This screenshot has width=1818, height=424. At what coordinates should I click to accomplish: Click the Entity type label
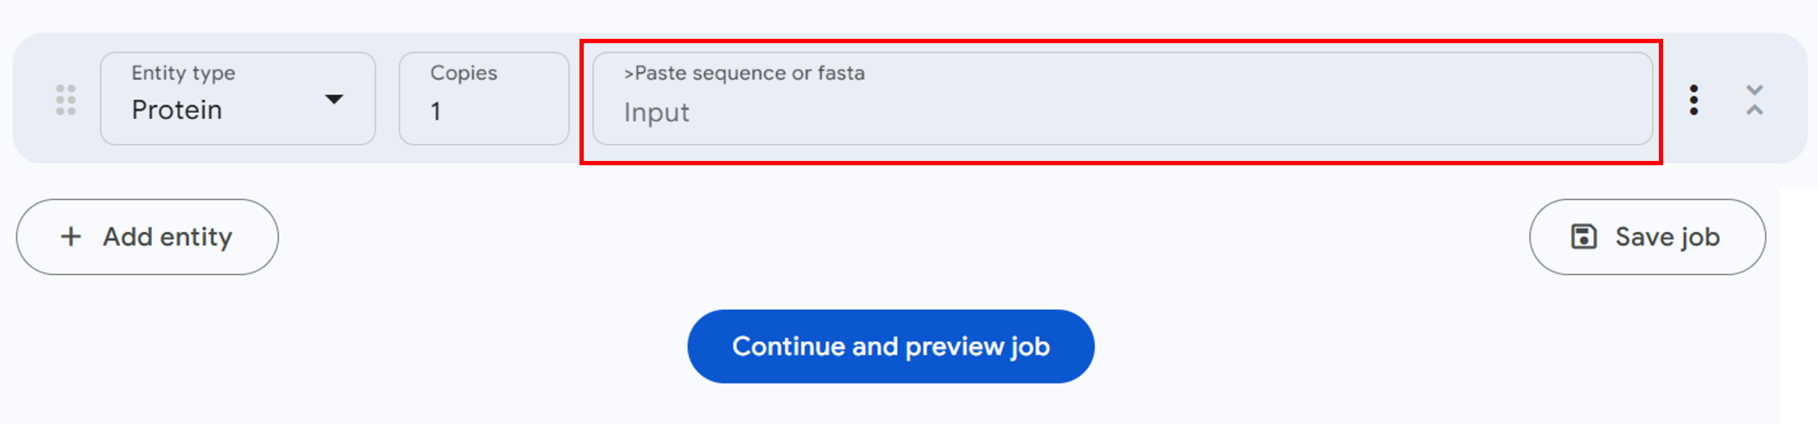point(183,73)
